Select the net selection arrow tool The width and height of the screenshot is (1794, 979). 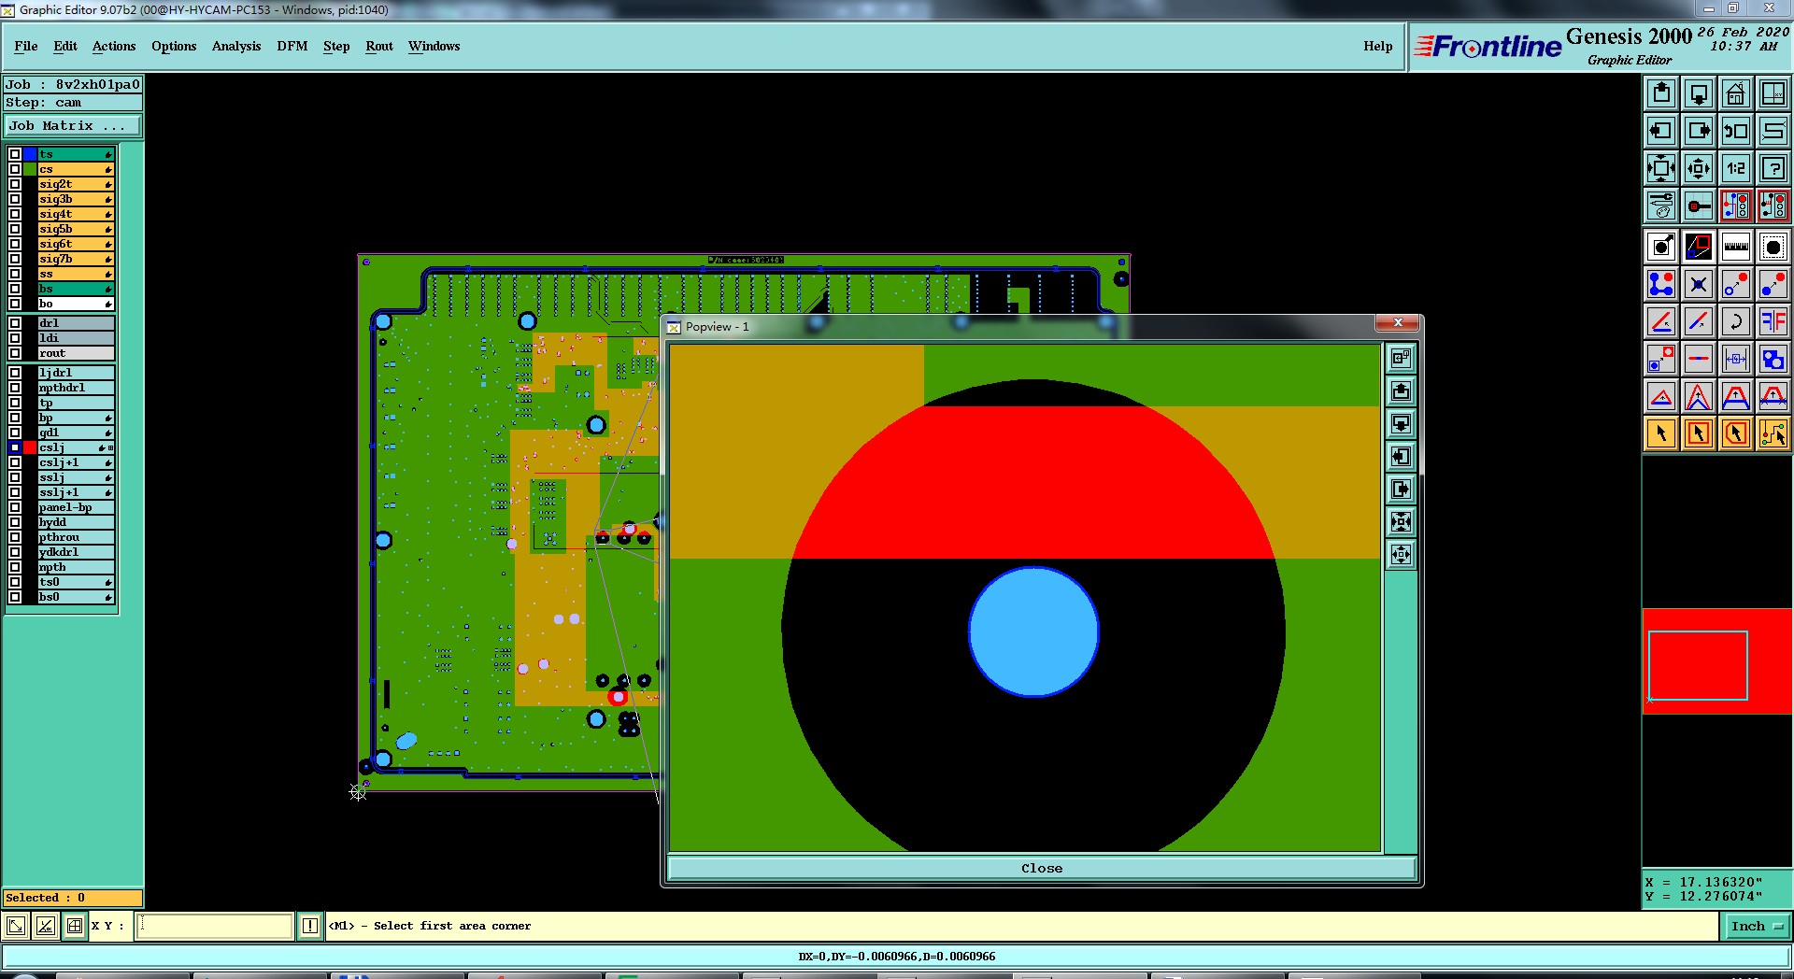(1773, 433)
